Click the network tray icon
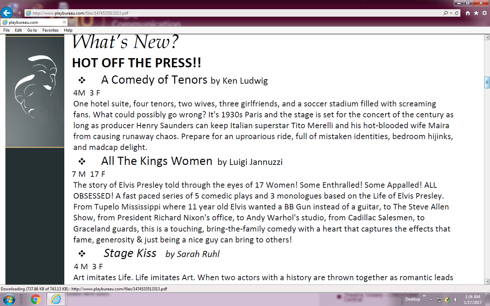This screenshot has height=306, width=490. [x=440, y=299]
